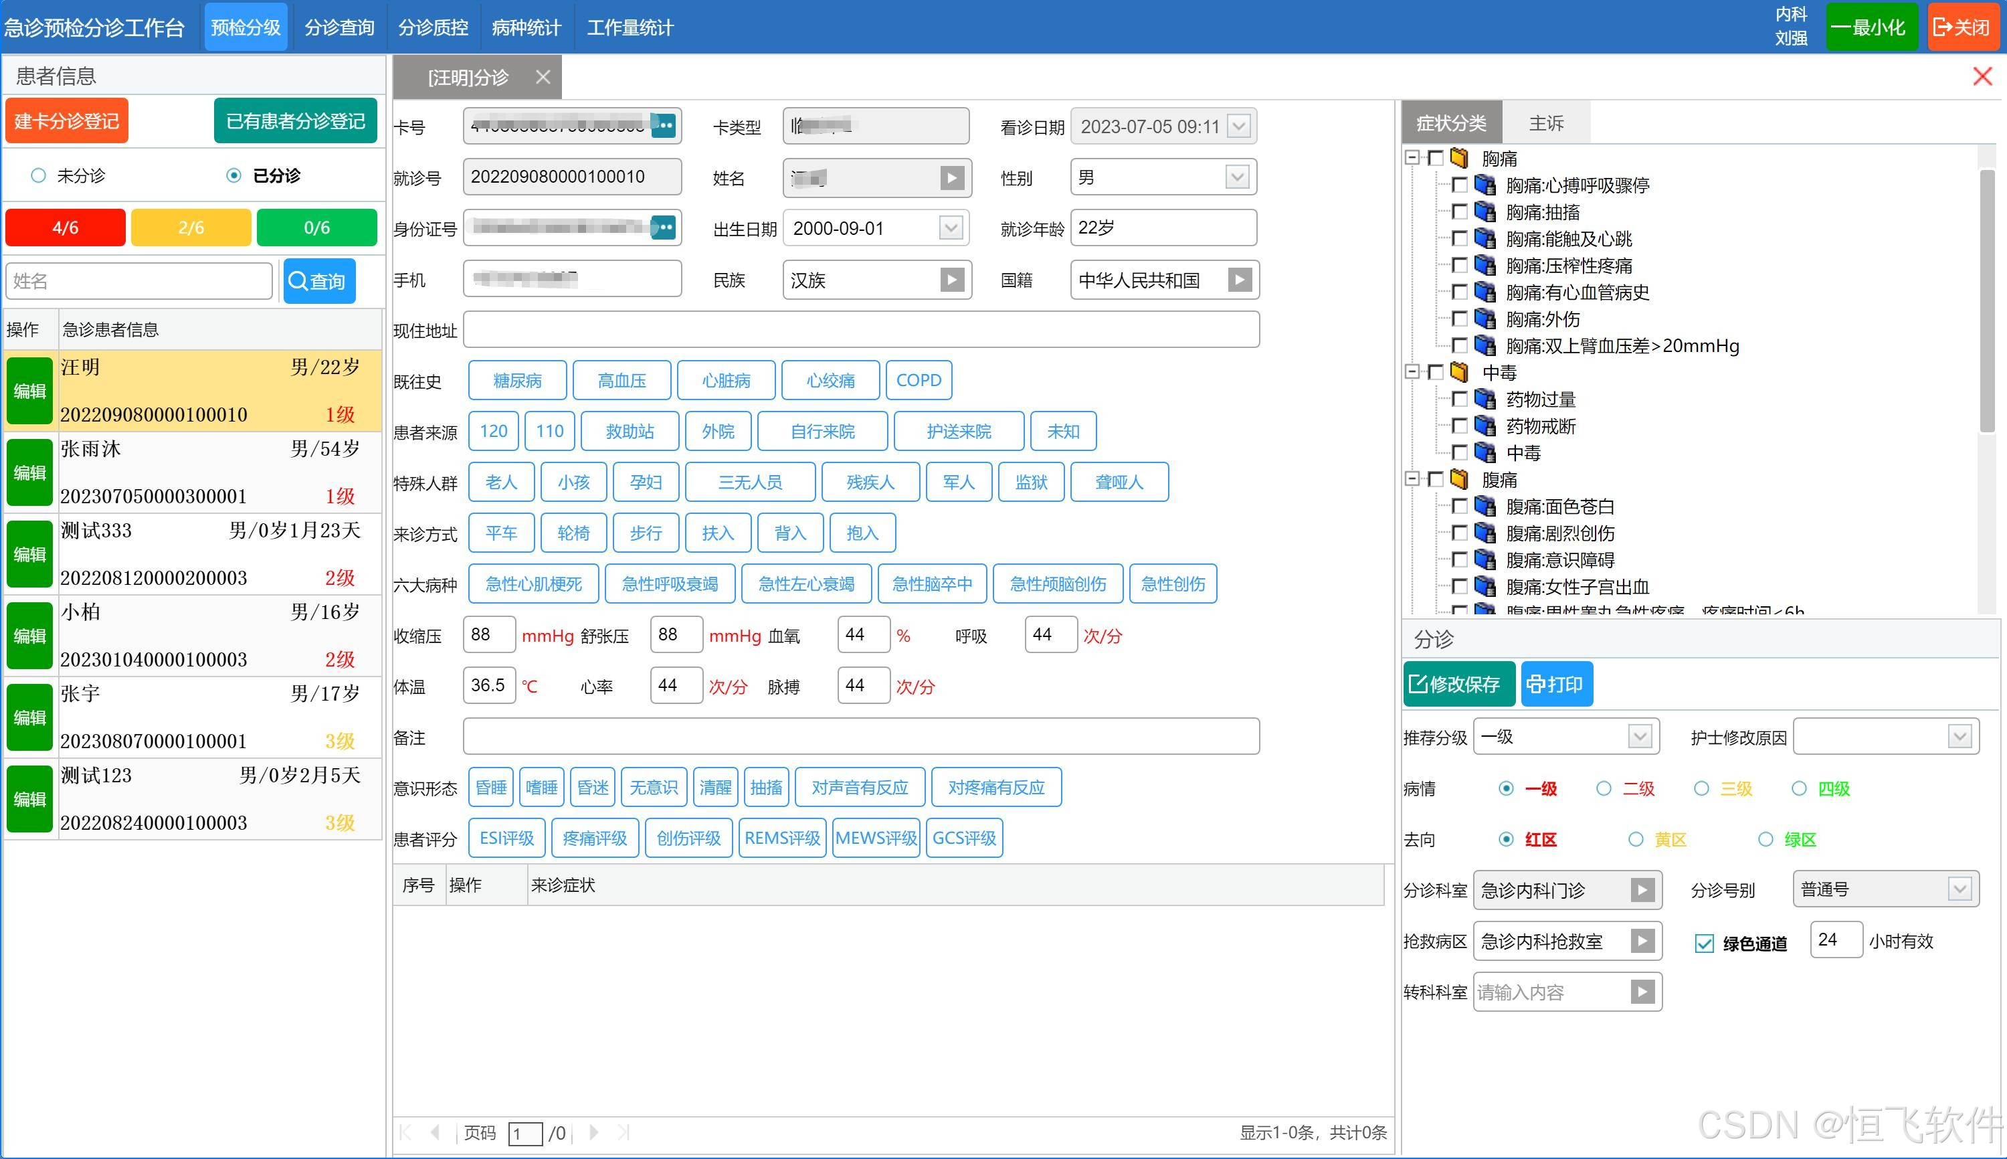The width and height of the screenshot is (2007, 1159).
Task: Click the red 4/6 level count block
Action: pyautogui.click(x=66, y=228)
